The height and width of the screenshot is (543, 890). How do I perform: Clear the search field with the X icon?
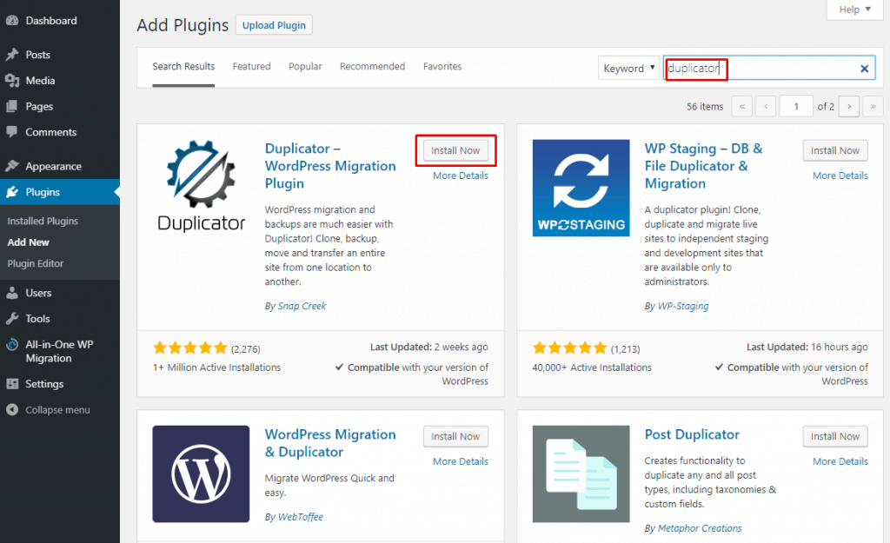pos(865,69)
